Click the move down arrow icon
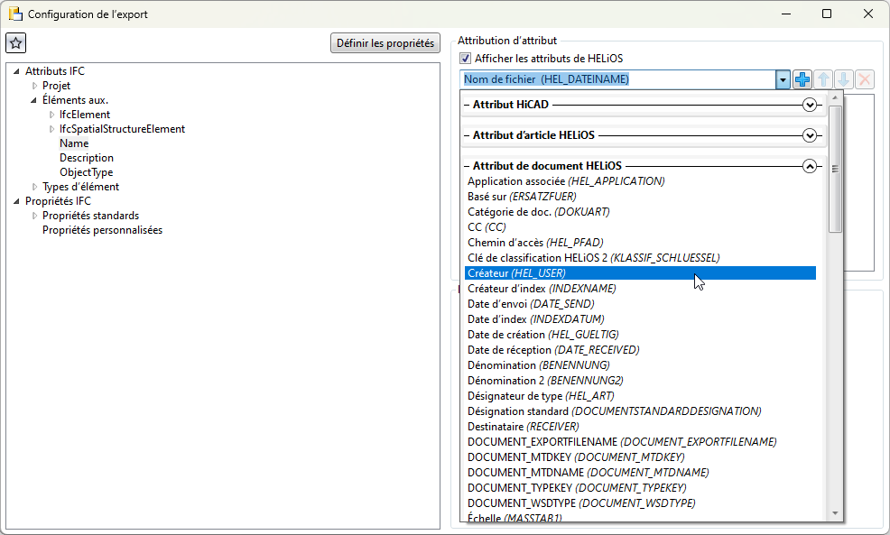 point(844,79)
